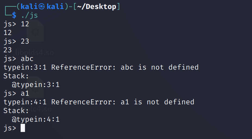Click the @typein:3:1 stack trace entry
Viewport: 252px width, 139px height.
point(36,85)
